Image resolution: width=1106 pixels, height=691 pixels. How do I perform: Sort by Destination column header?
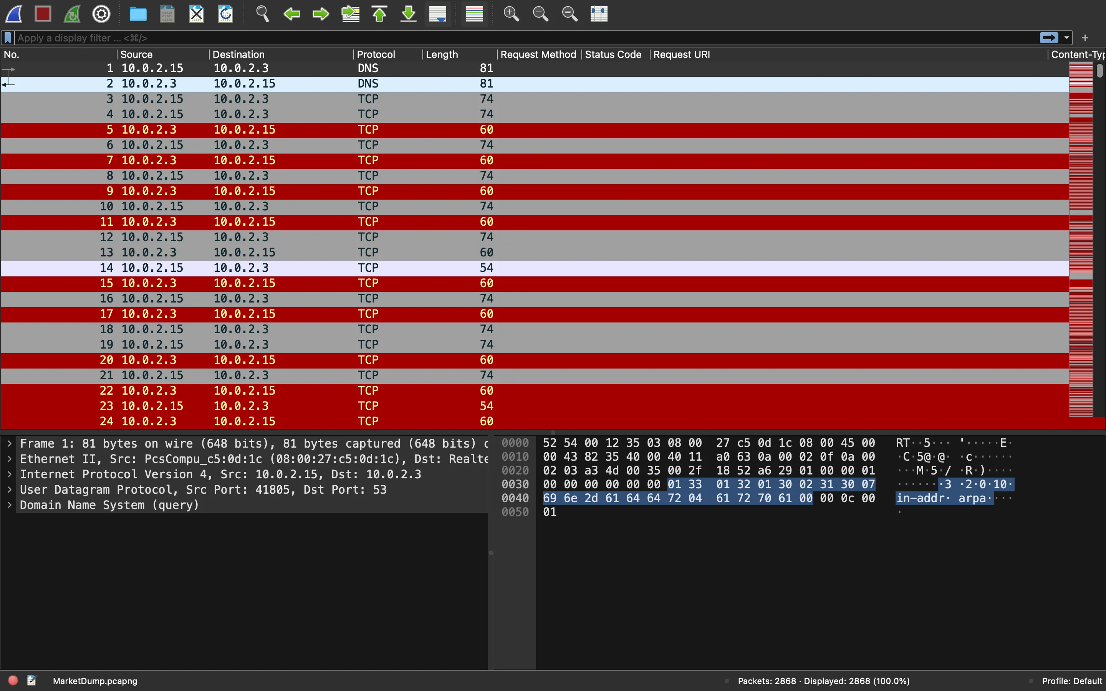click(281, 55)
